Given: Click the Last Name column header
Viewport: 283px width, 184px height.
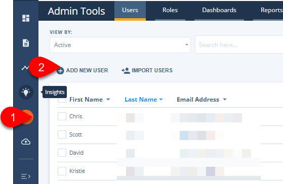Looking at the screenshot, I should (141, 100).
